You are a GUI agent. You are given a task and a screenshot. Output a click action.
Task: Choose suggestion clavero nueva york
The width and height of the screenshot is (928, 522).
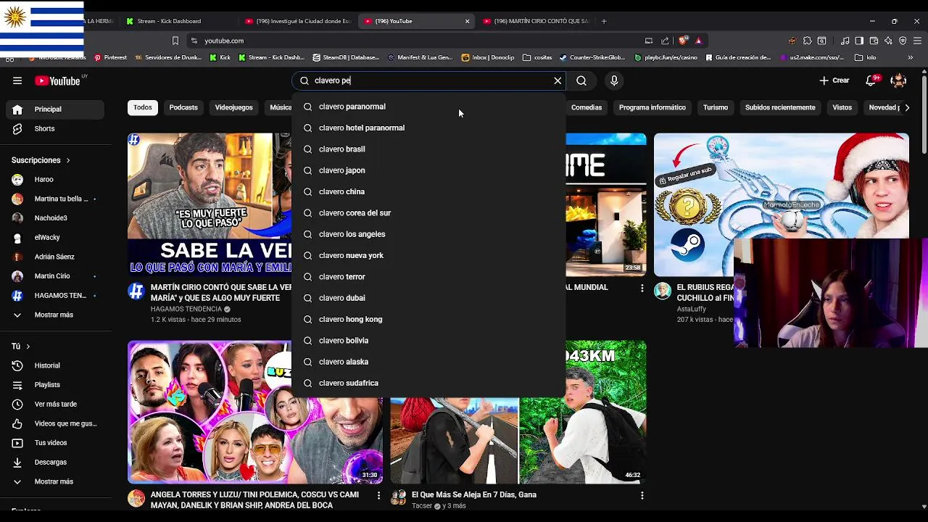[428, 255]
